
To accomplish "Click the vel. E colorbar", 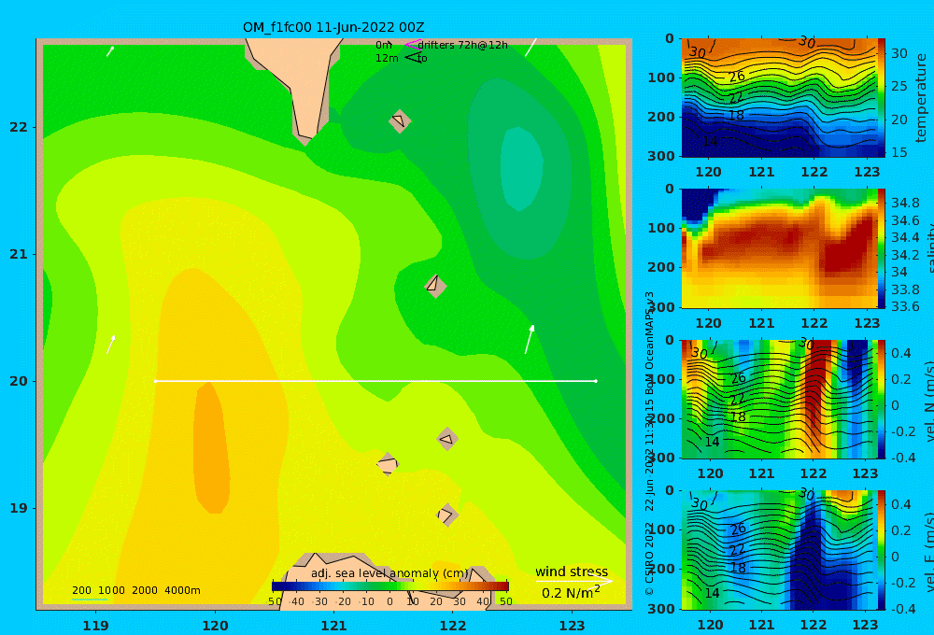I will 882,550.
